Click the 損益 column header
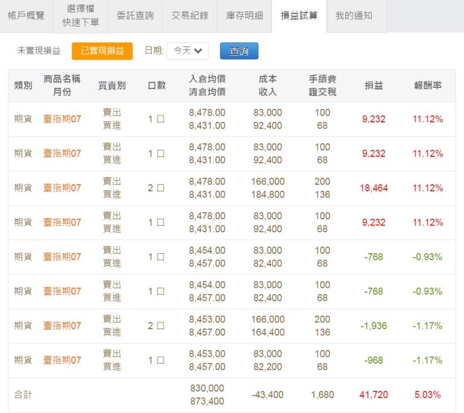Image resolution: width=464 pixels, height=413 pixels. pos(373,84)
